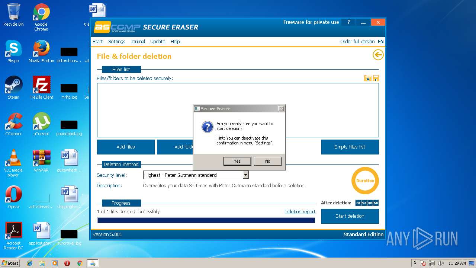
Task: Open the Journal menu
Action: pos(138,42)
